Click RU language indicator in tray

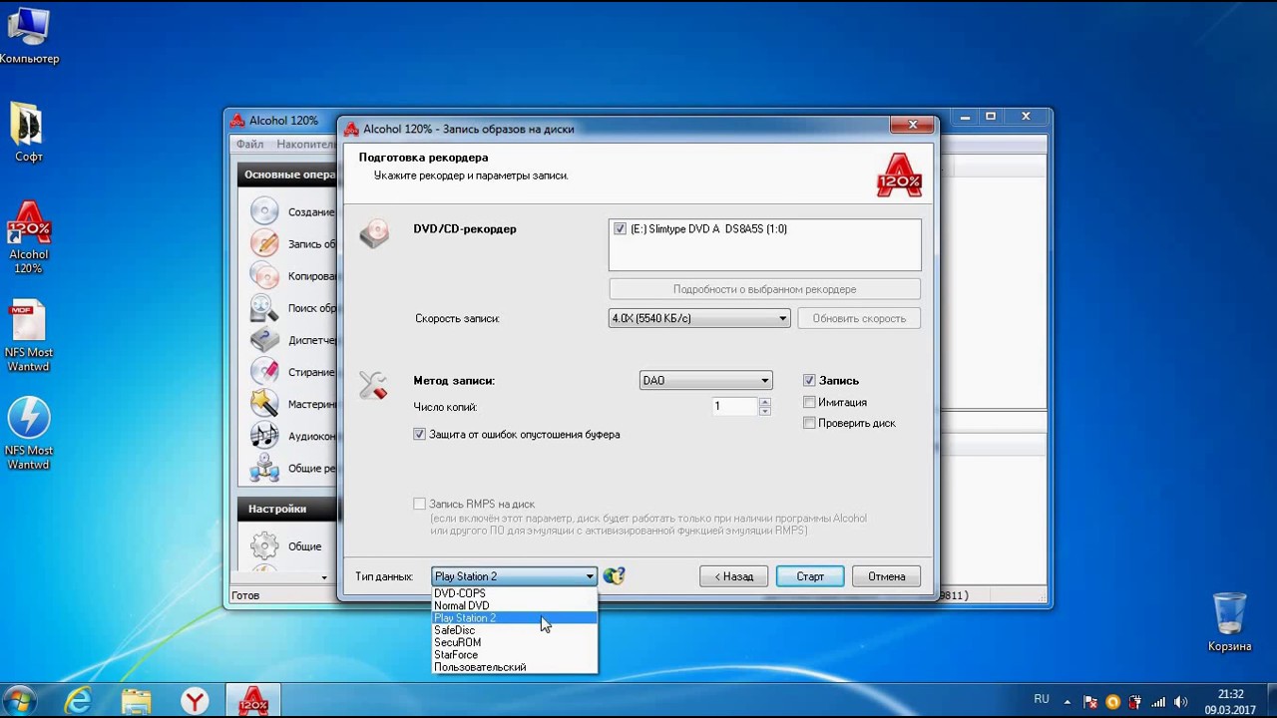(x=1042, y=700)
